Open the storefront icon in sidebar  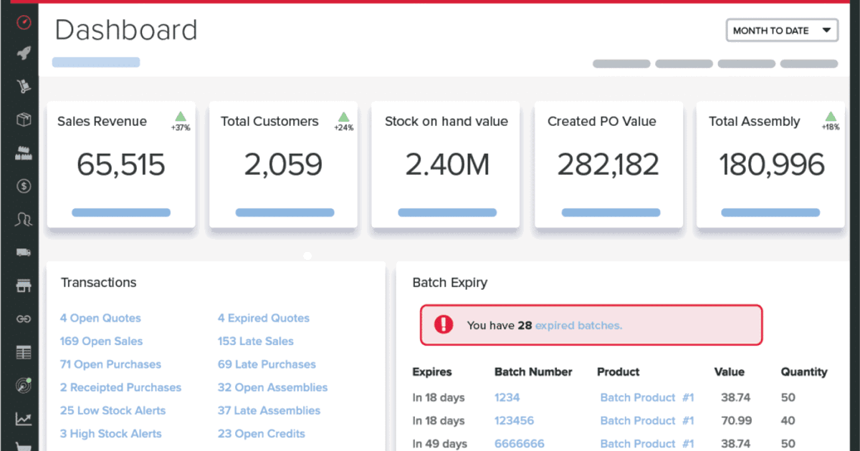point(22,285)
